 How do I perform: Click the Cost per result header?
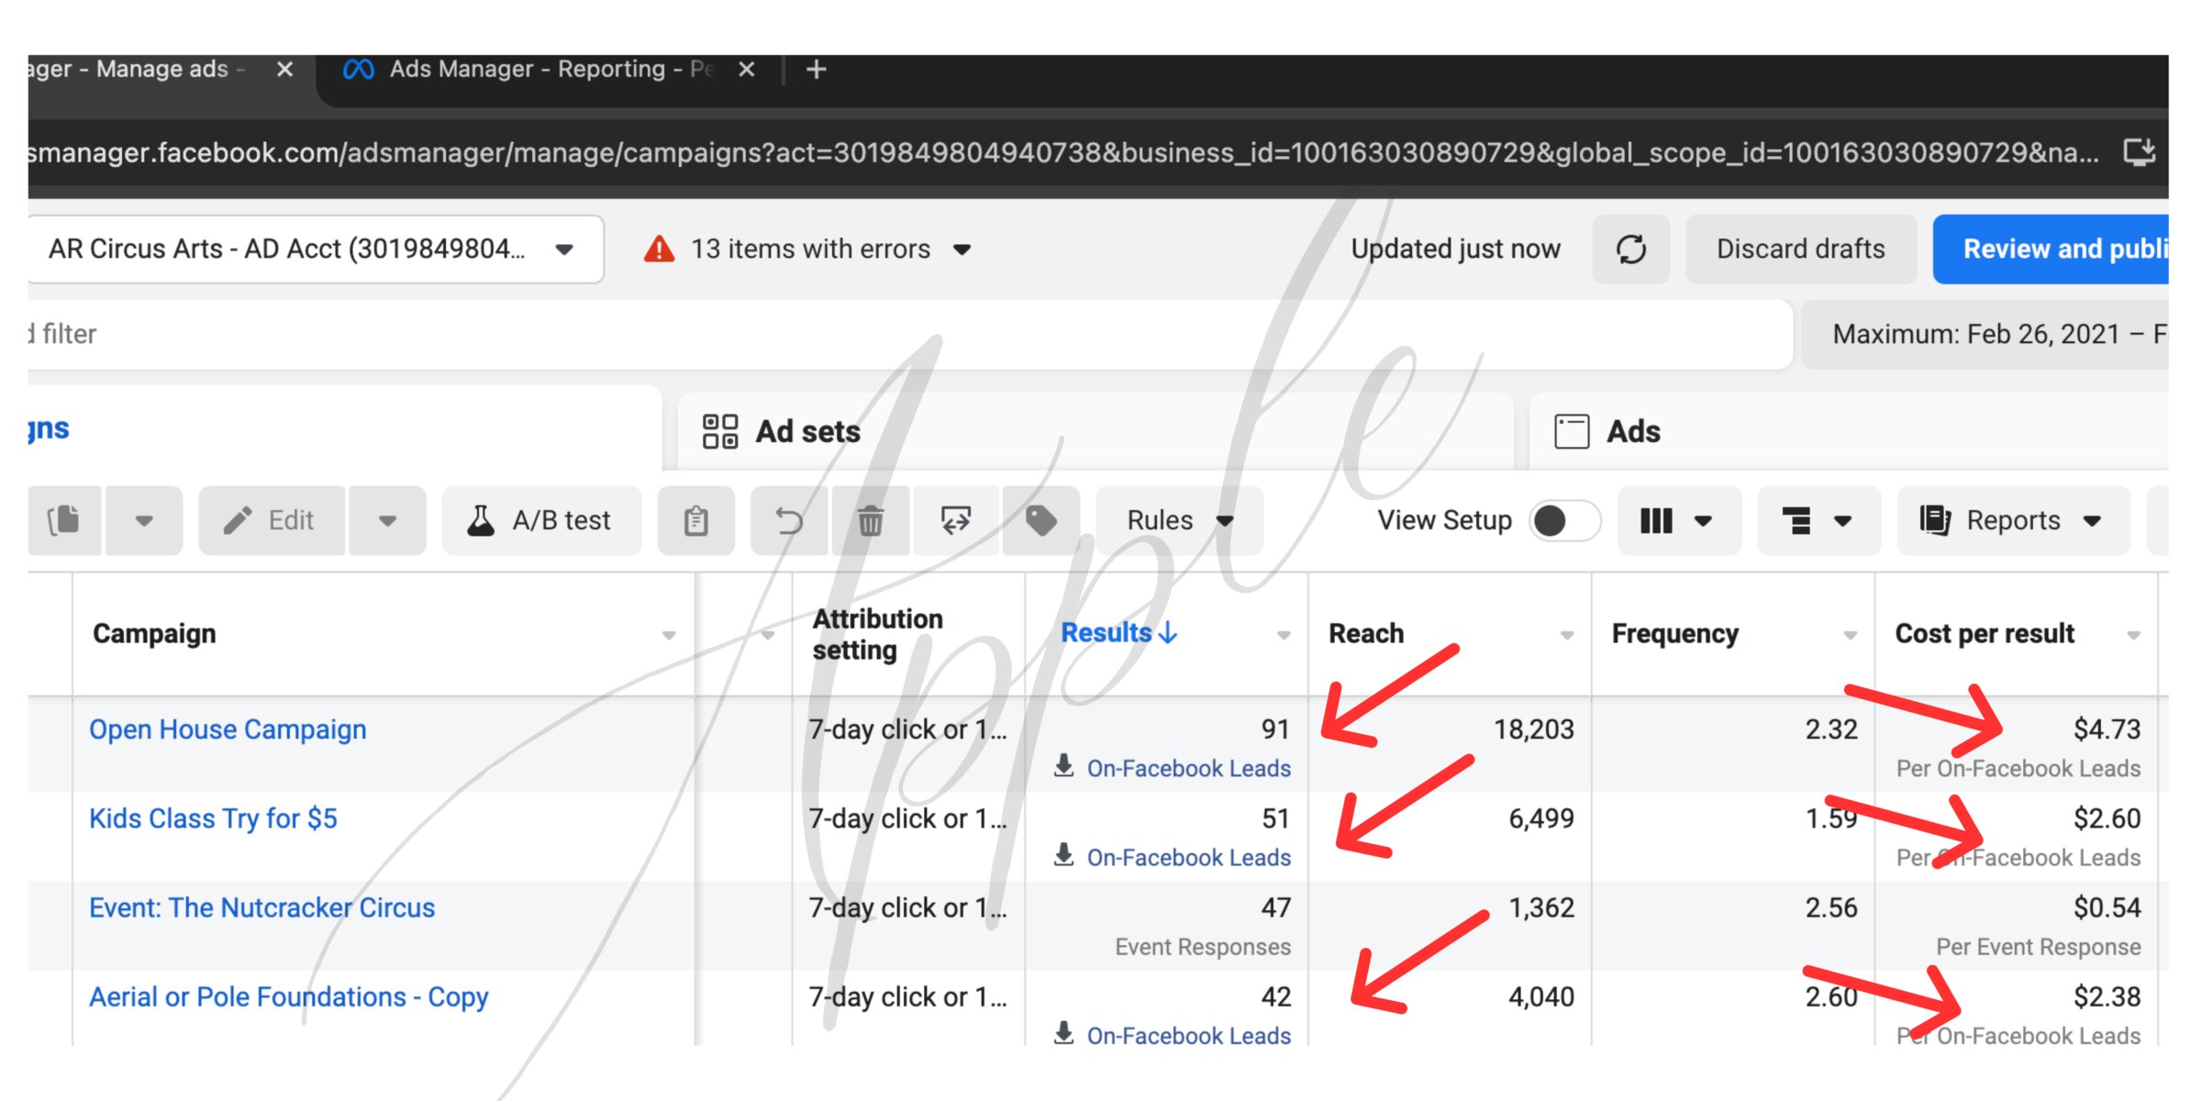(x=1984, y=633)
